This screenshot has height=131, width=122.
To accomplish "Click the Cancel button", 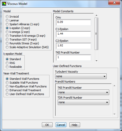I will pos(61,125).
